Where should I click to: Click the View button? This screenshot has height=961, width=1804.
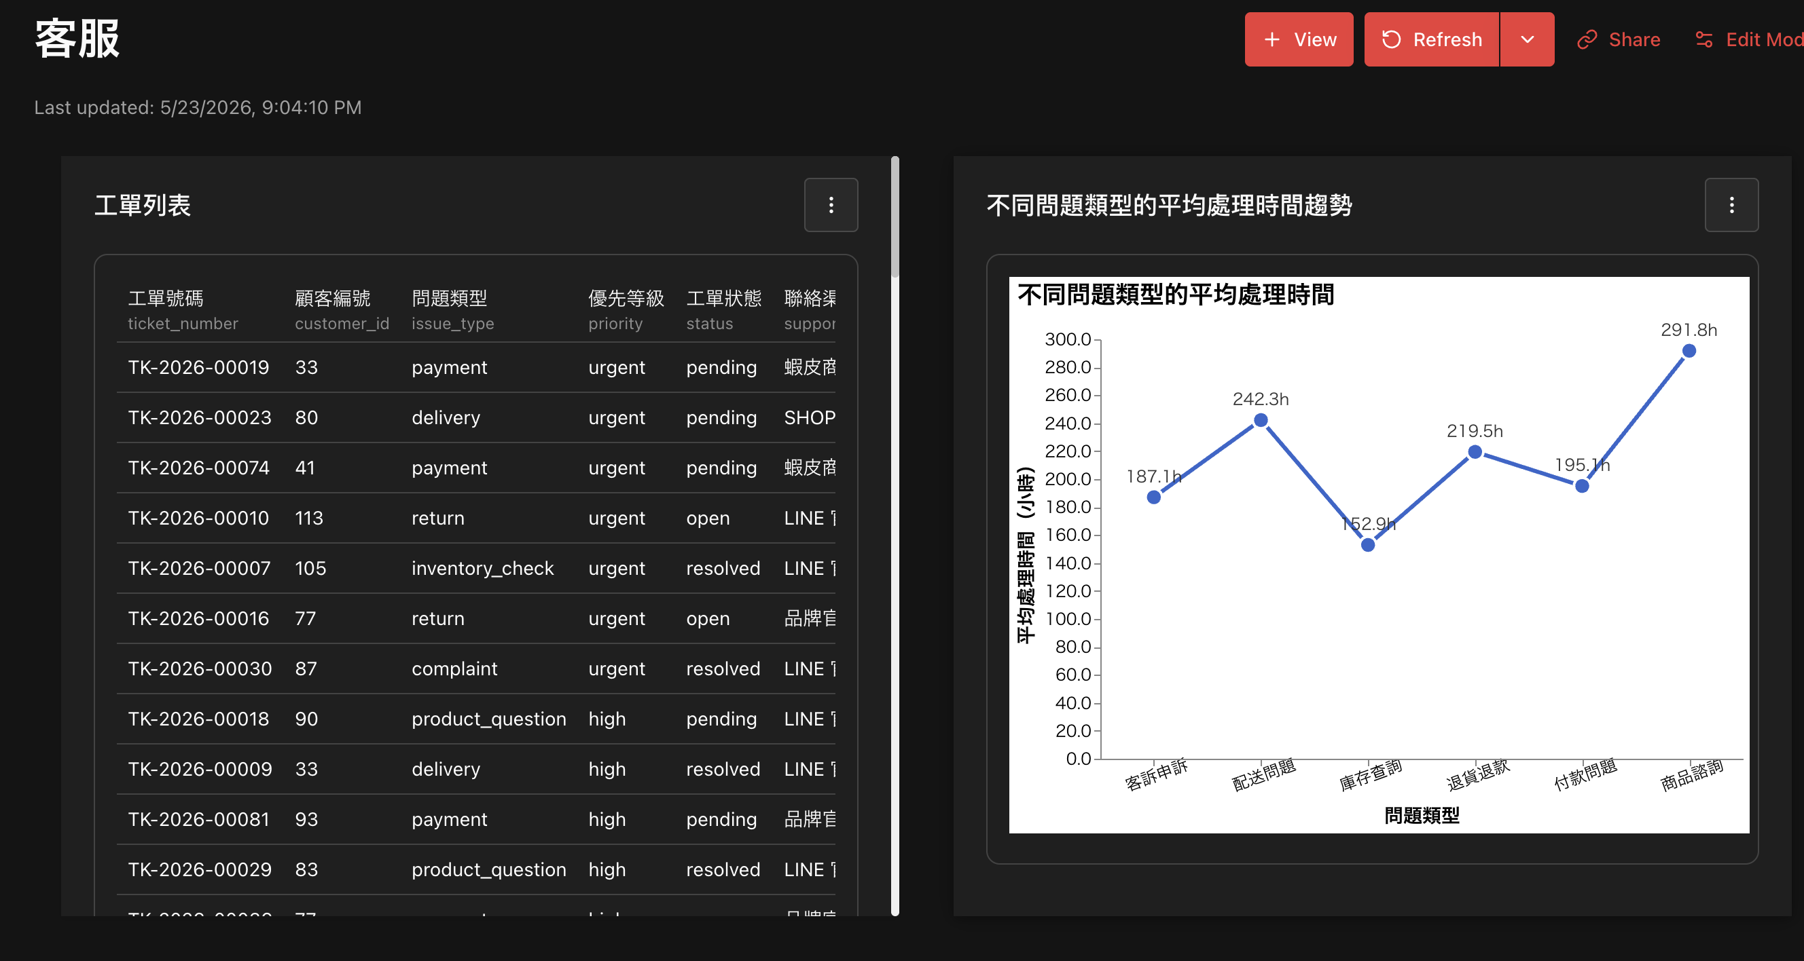[x=1299, y=39]
